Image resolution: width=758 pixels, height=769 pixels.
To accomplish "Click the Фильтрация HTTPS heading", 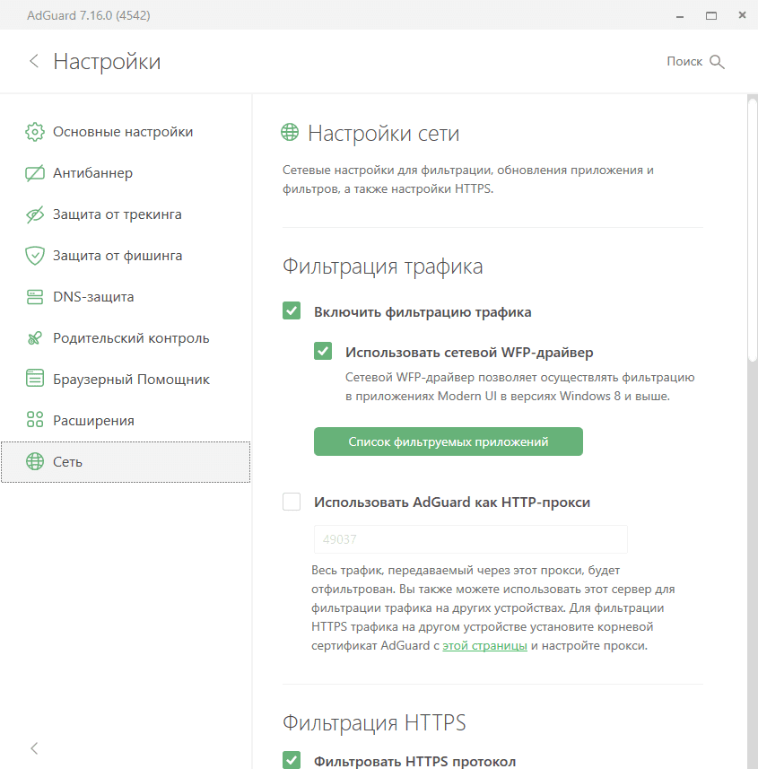I will click(374, 723).
